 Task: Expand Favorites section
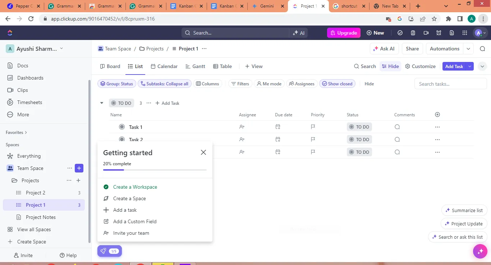point(17,132)
